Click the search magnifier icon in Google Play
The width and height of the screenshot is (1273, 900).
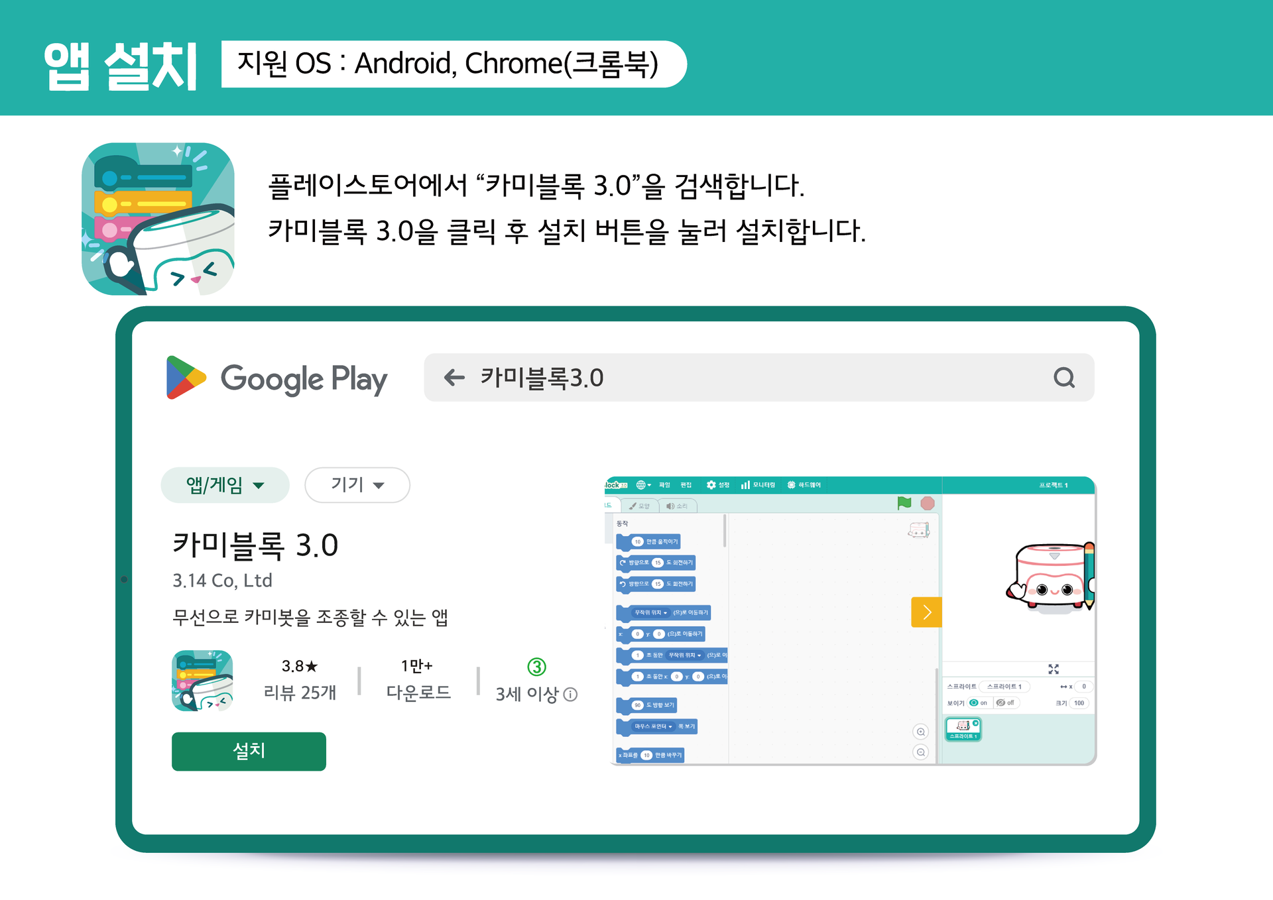point(1063,378)
